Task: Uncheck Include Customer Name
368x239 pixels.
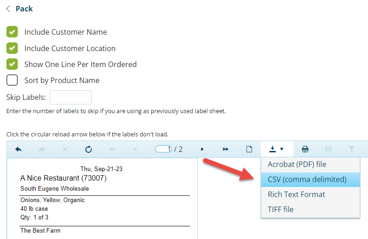Action: tap(12, 32)
